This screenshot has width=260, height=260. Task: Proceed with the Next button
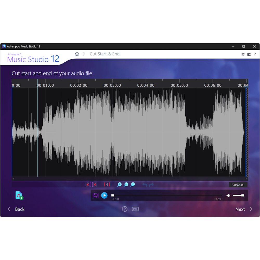[x=240, y=209]
